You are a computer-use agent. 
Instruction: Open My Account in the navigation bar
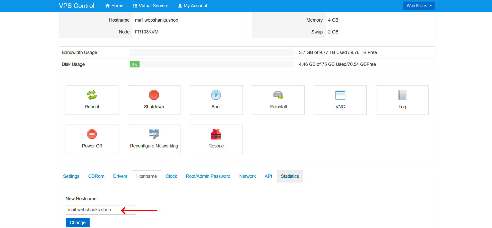click(193, 6)
